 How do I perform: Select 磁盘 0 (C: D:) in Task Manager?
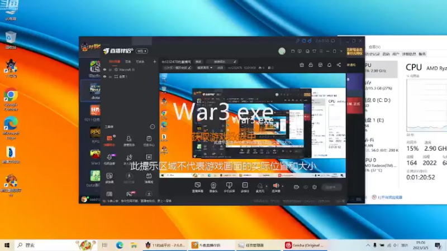[x=381, y=105]
